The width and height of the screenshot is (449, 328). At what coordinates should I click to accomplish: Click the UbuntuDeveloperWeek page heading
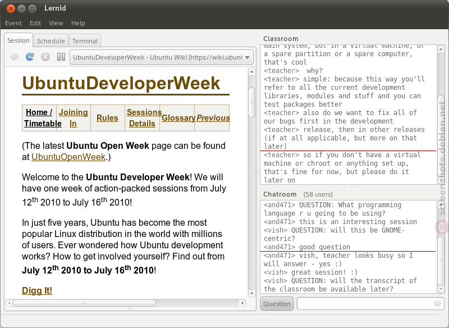[x=121, y=83]
